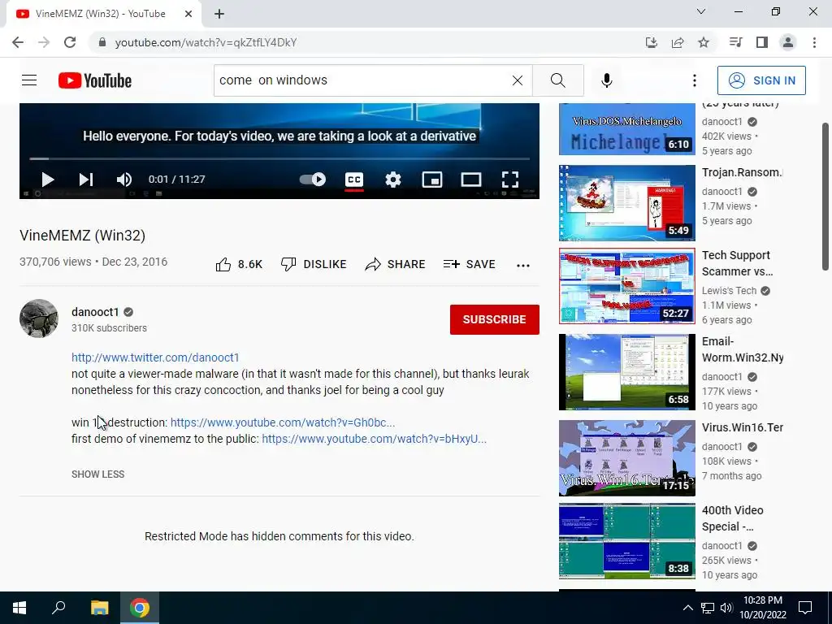Open 400th Video Special title

[x=733, y=518]
